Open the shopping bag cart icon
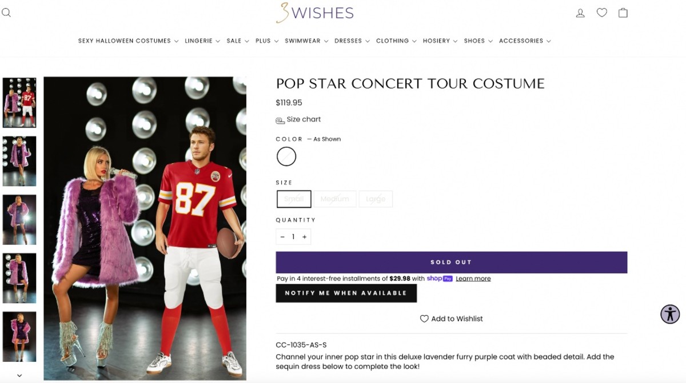The height and width of the screenshot is (383, 686). point(623,13)
